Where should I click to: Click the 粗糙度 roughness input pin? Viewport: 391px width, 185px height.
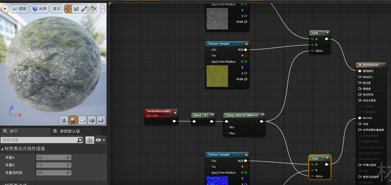tap(360, 89)
